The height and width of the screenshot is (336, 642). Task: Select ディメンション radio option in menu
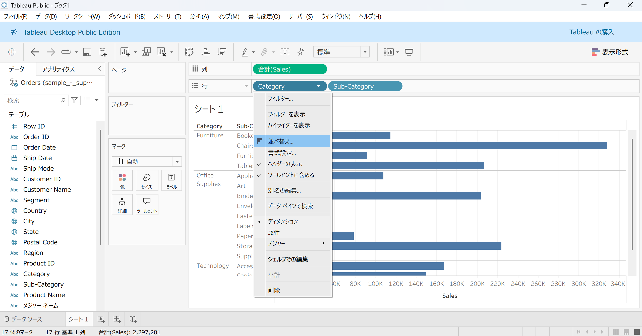pos(283,221)
